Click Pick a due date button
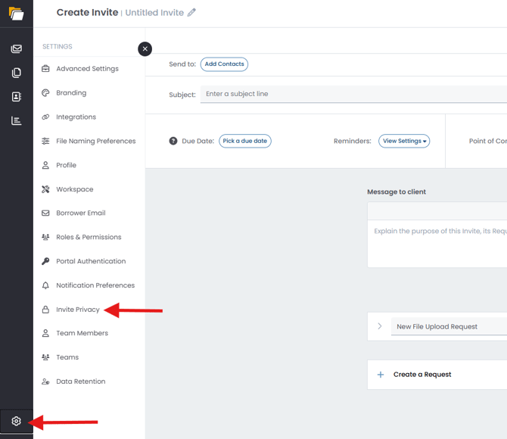The width and height of the screenshot is (507, 439). [245, 142]
